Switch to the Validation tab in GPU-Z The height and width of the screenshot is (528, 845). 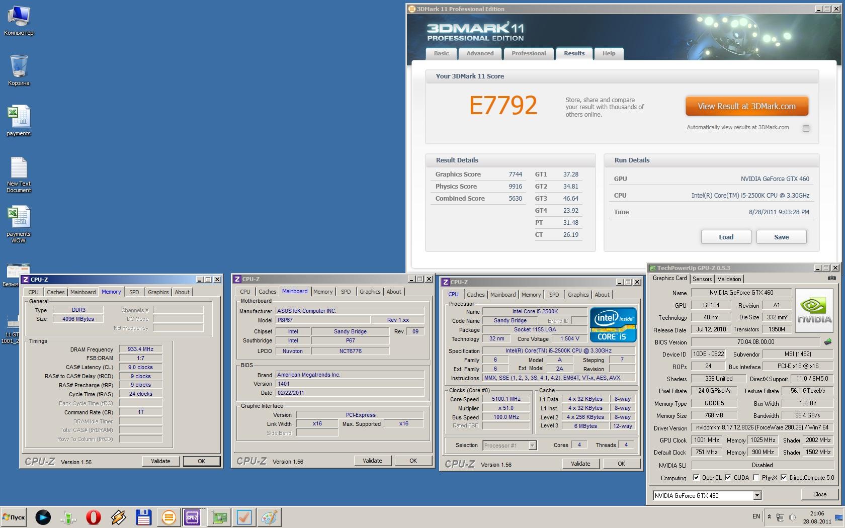729,279
